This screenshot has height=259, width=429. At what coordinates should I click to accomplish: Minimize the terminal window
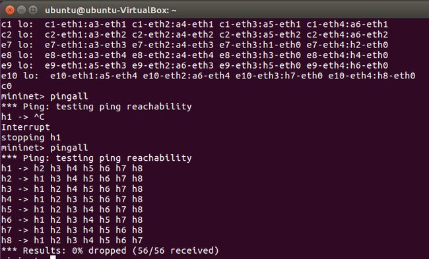pos(21,11)
